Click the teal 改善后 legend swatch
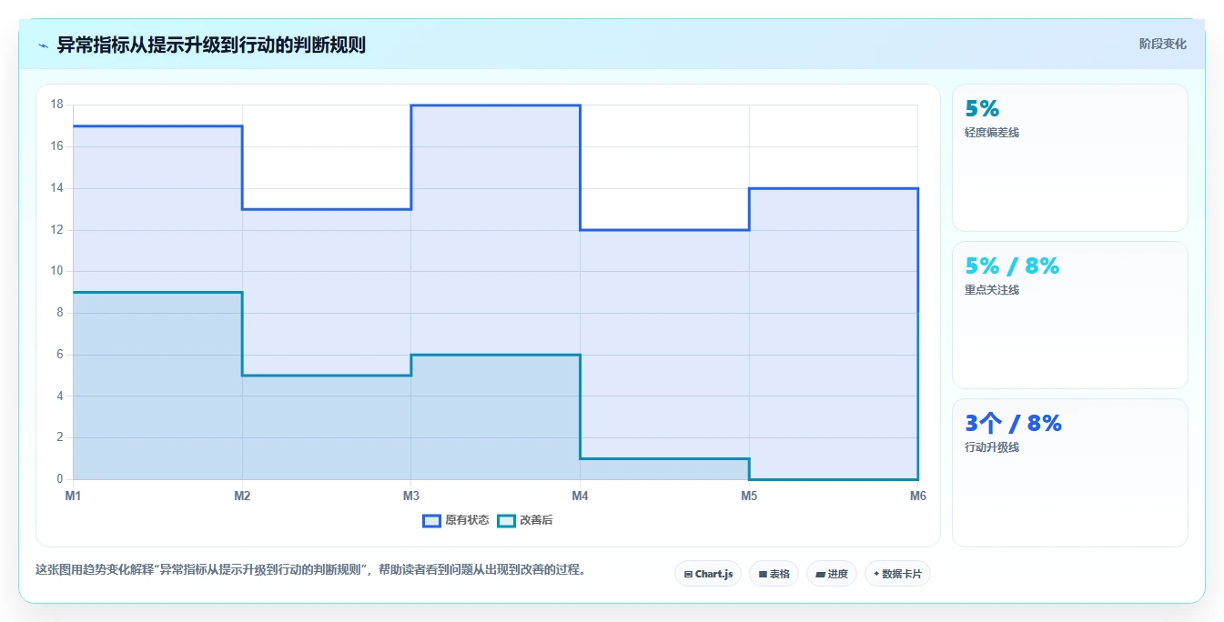The width and height of the screenshot is (1224, 622). 506,520
